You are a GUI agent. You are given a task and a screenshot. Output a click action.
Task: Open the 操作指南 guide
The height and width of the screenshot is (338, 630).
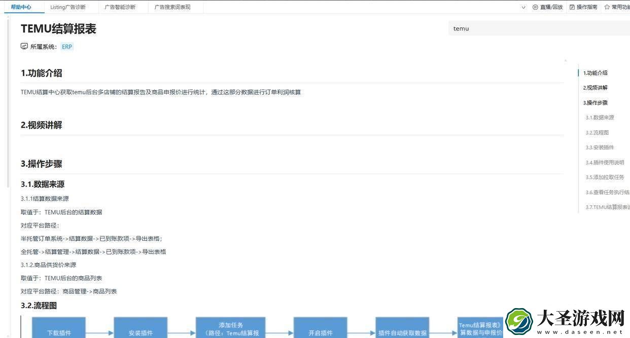point(583,7)
